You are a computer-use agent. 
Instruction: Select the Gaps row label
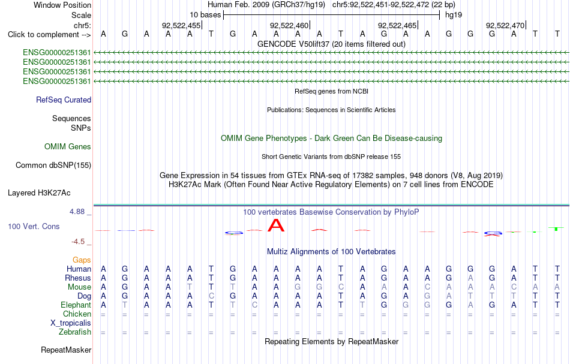82,260
